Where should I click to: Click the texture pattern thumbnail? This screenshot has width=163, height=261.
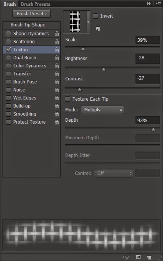click(75, 22)
